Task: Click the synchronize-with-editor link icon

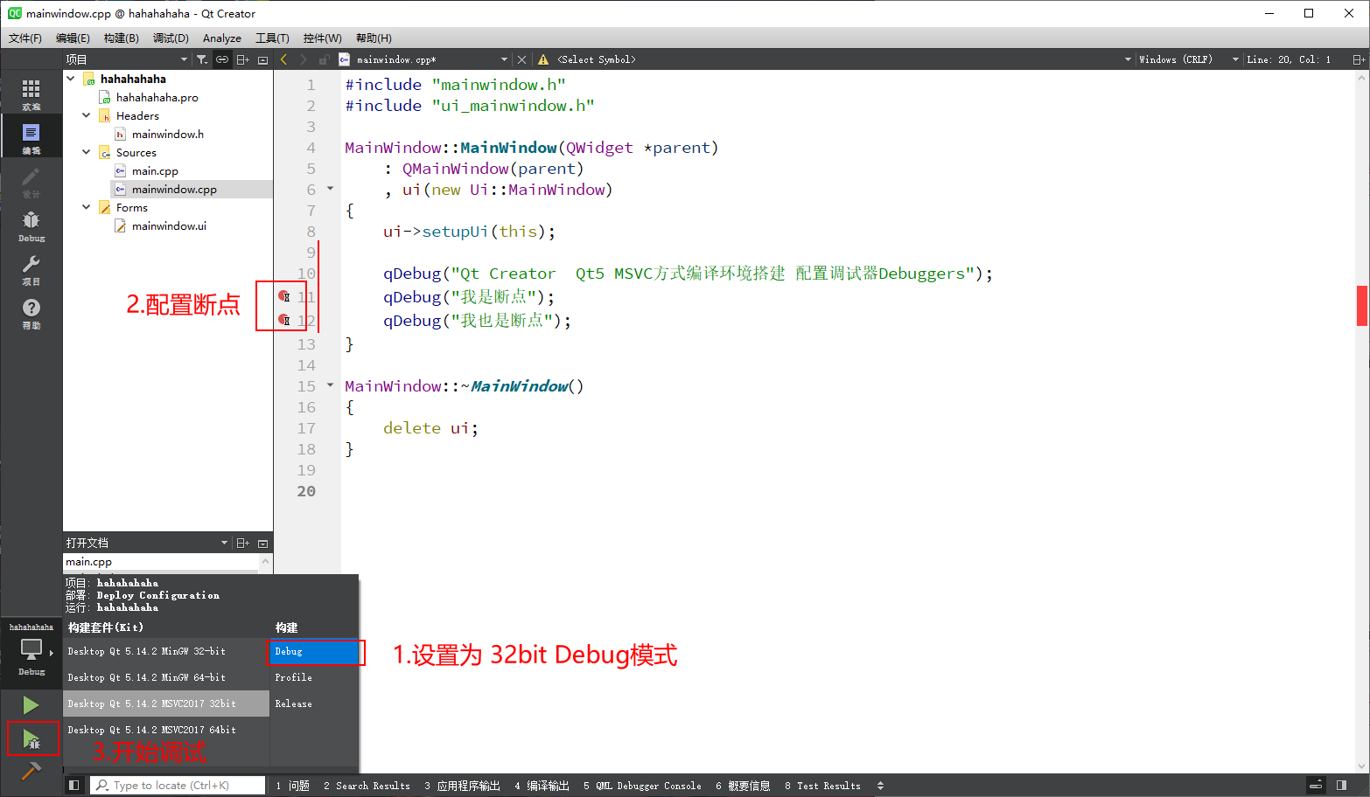Action: (221, 59)
